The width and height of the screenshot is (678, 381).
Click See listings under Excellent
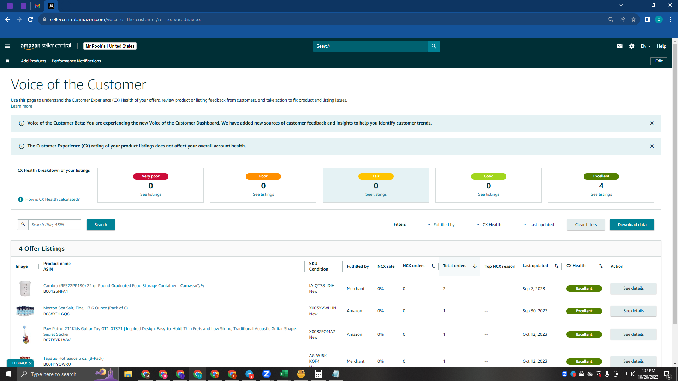[601, 194]
